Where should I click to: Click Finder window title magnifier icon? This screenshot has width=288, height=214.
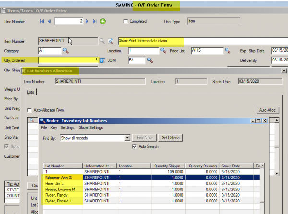pos(43,120)
